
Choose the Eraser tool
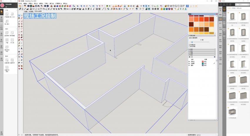(x=21, y=18)
